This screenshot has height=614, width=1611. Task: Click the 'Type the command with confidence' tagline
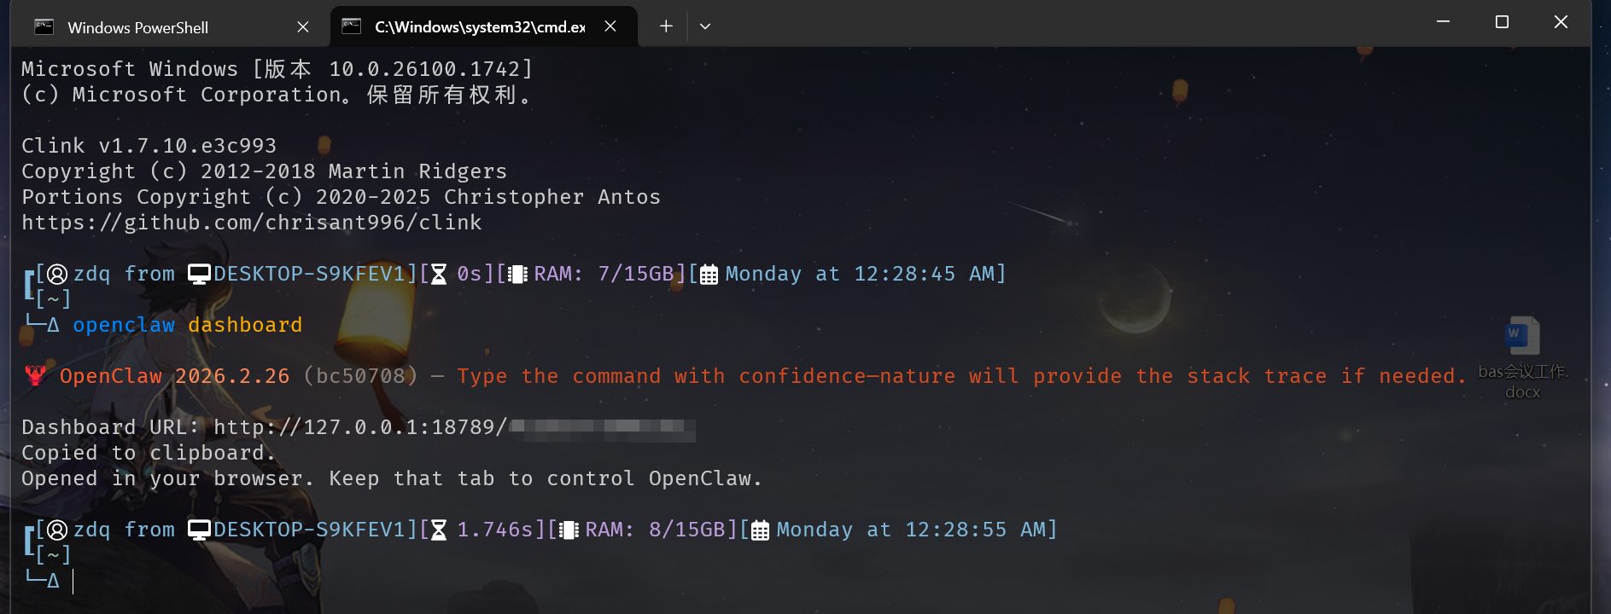point(961,376)
